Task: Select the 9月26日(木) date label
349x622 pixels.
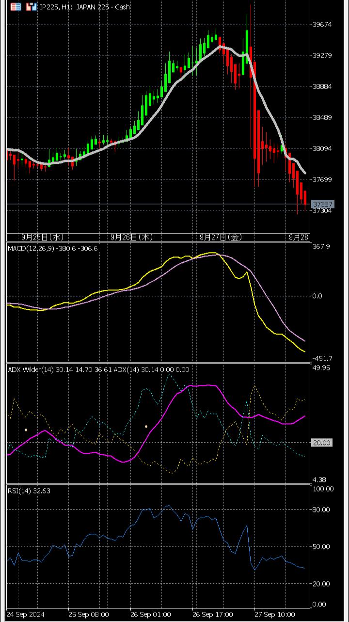Action: coord(132,237)
